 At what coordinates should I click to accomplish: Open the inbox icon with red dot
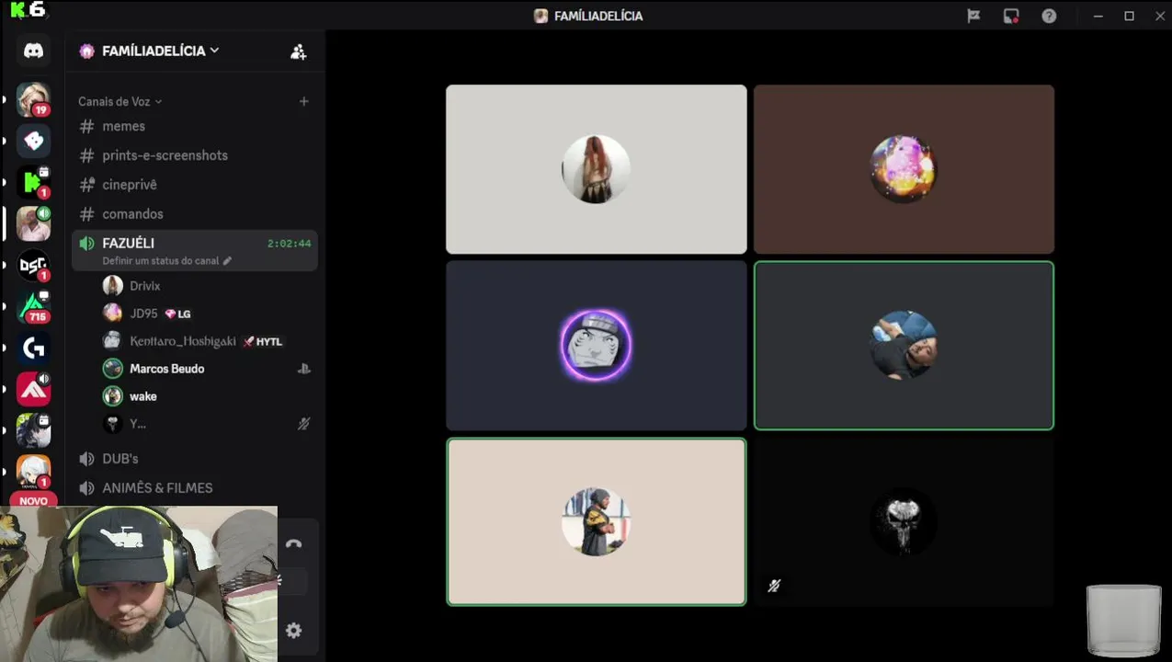click(x=1011, y=16)
